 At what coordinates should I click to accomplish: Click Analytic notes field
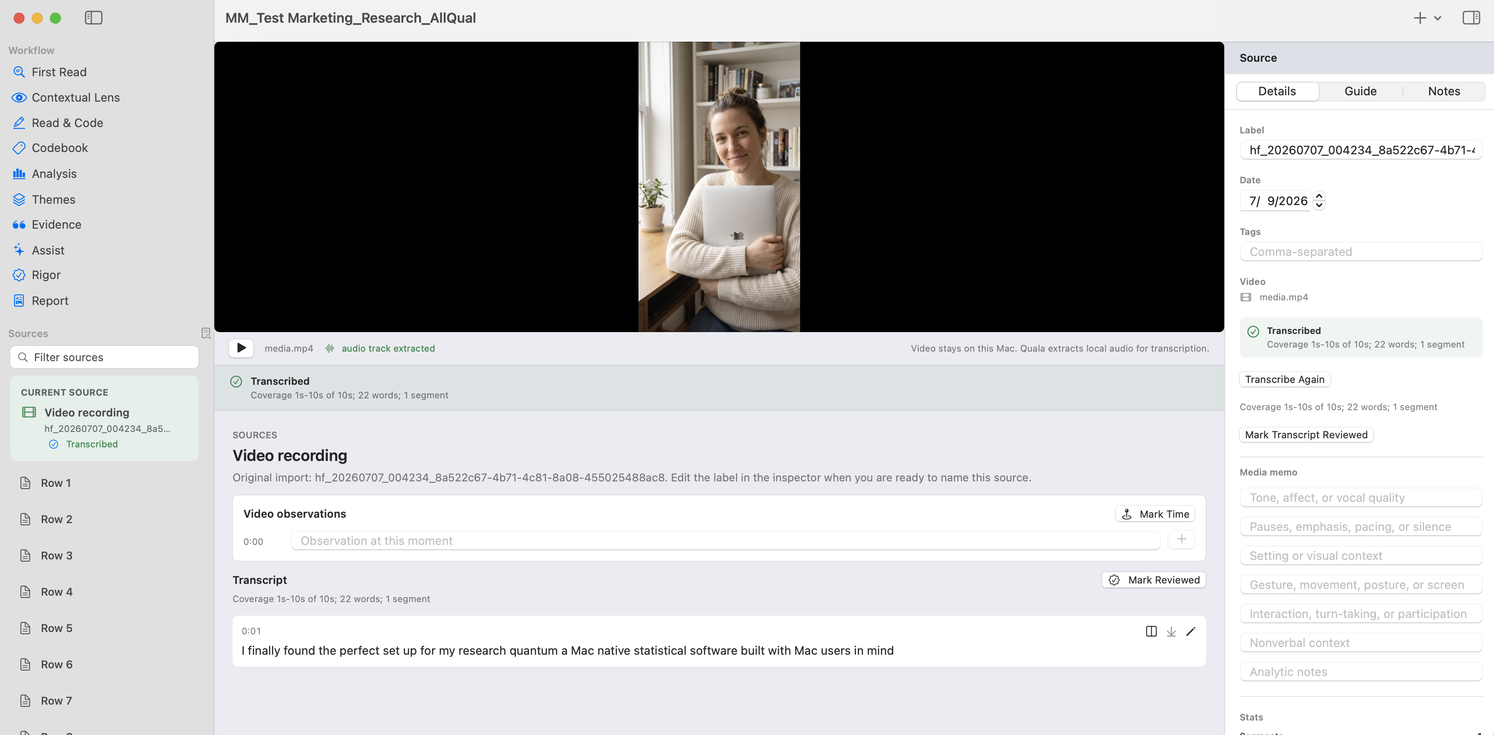click(1360, 671)
